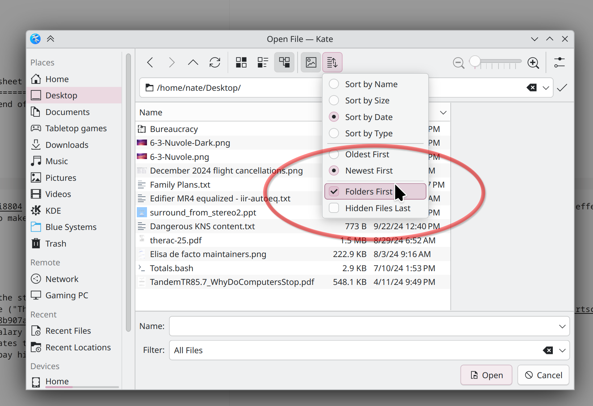Switch to detailed tree view

tap(284, 63)
